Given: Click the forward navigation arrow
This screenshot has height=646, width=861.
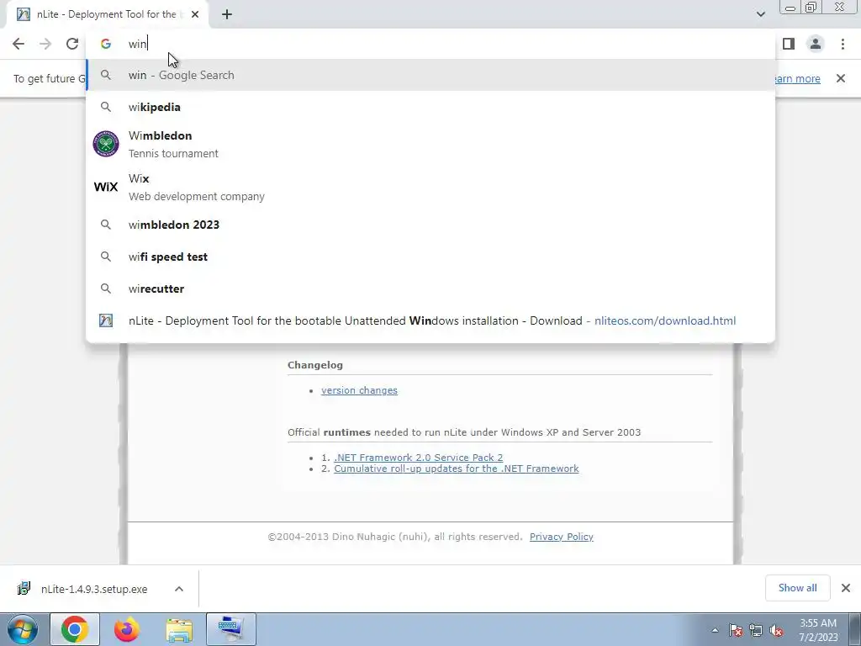Looking at the screenshot, I should click(45, 44).
